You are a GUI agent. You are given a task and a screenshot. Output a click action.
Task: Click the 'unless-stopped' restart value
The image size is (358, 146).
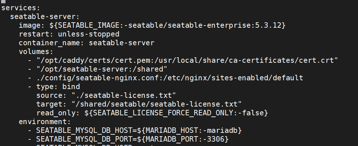click(x=89, y=34)
